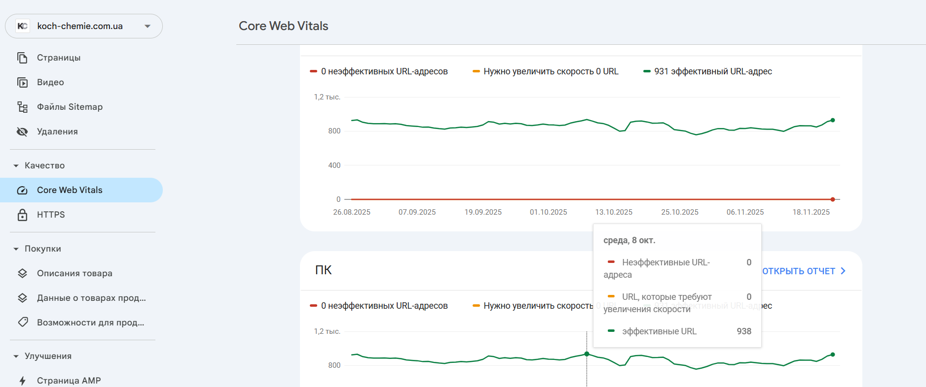Open the koch-chemie.com.ua property selector

[83, 26]
